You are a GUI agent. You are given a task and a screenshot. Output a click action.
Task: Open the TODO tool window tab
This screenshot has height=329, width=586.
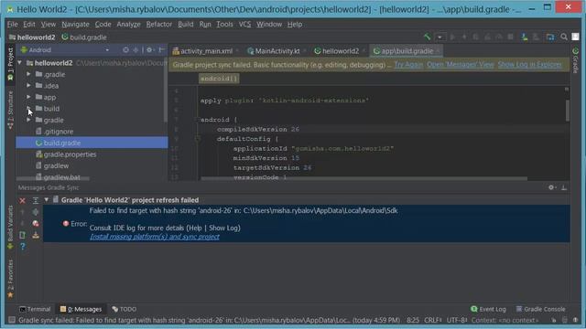pos(125,309)
